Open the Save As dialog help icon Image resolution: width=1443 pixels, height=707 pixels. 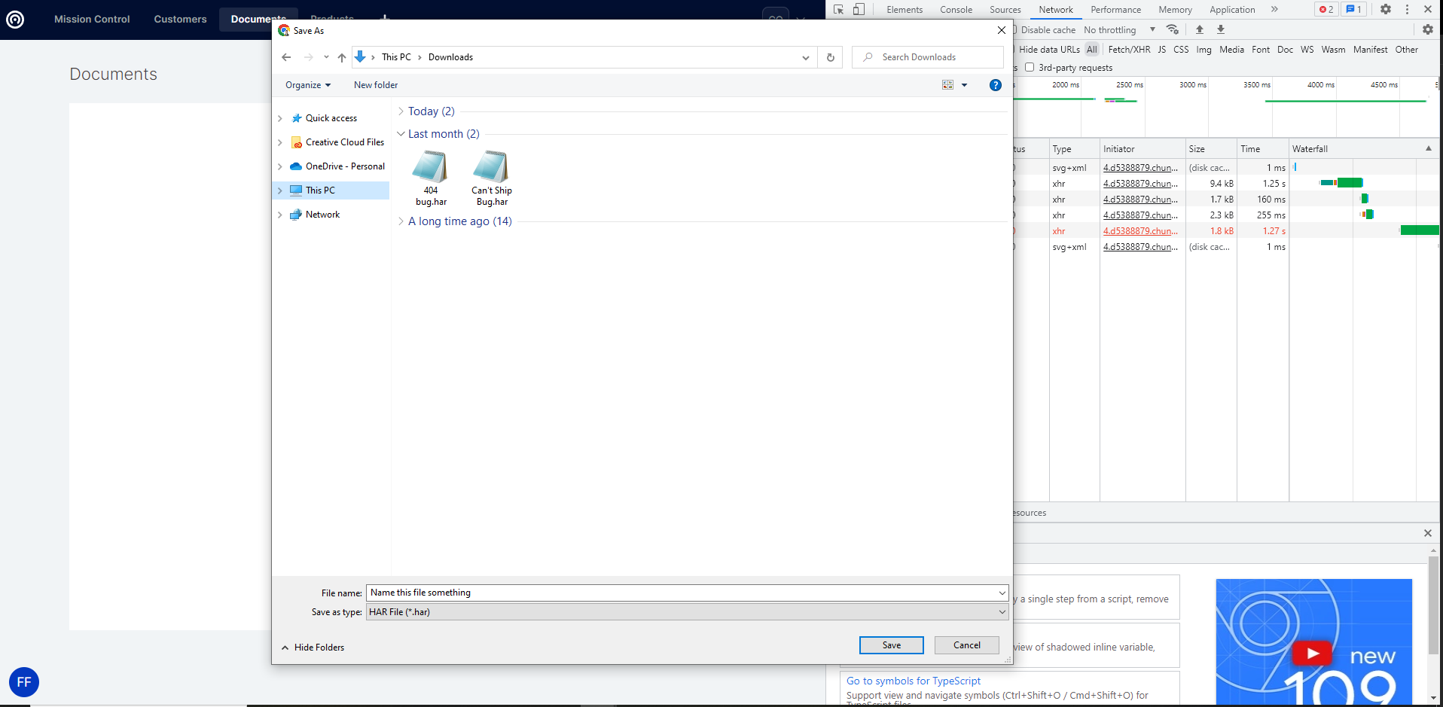[x=995, y=85]
